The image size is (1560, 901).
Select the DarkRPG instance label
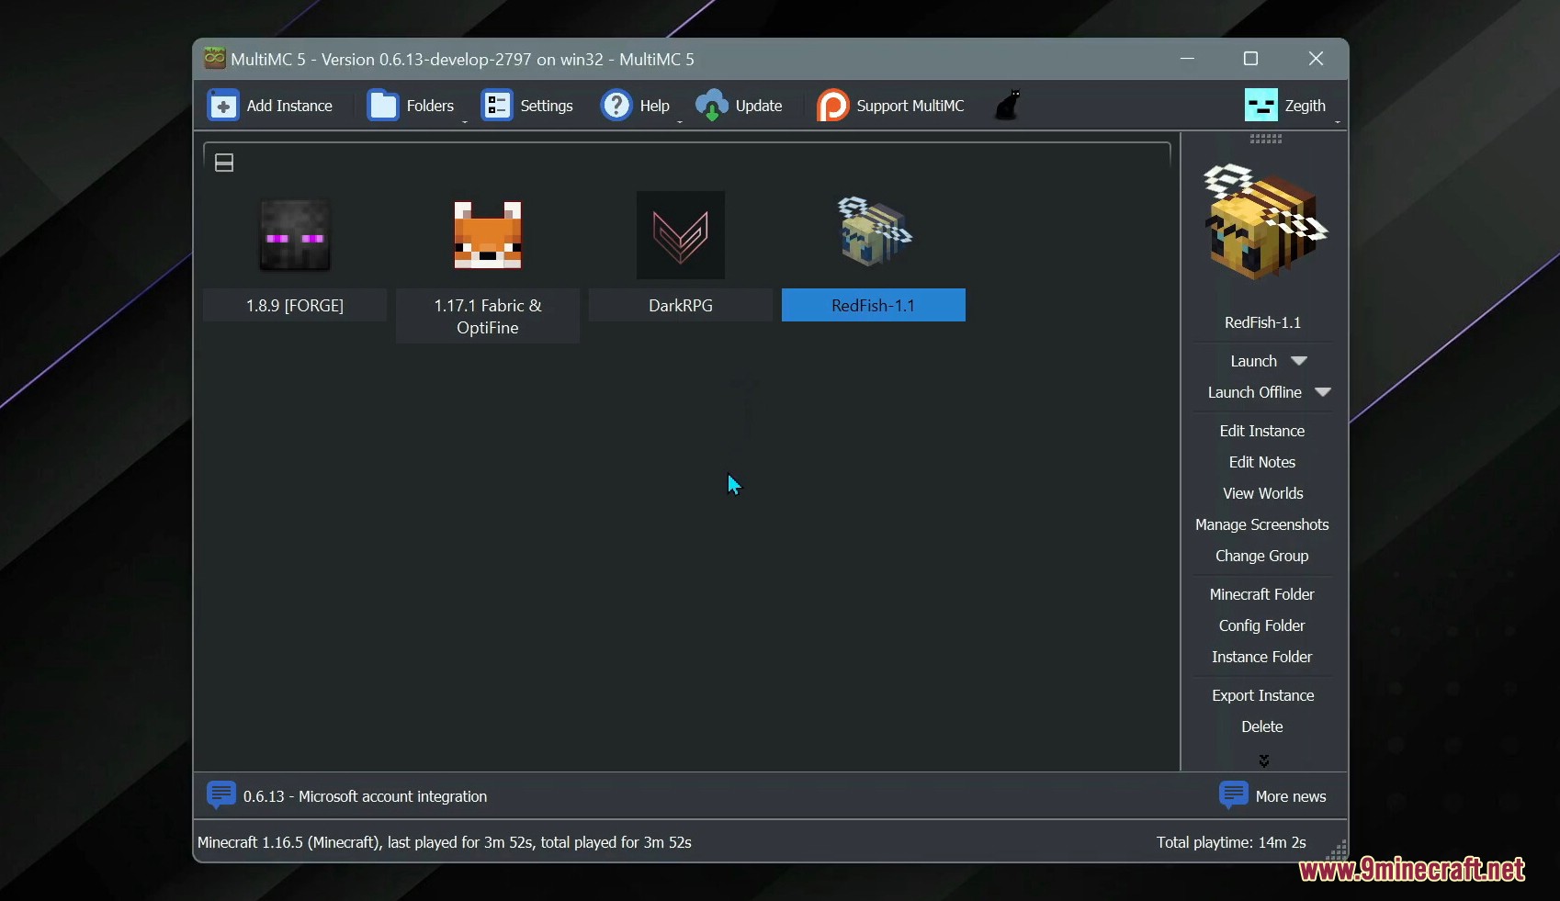point(681,305)
